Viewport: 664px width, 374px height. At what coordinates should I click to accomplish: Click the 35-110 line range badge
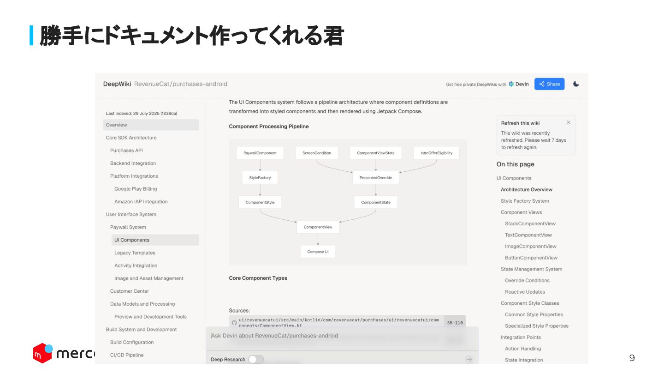[x=455, y=323]
